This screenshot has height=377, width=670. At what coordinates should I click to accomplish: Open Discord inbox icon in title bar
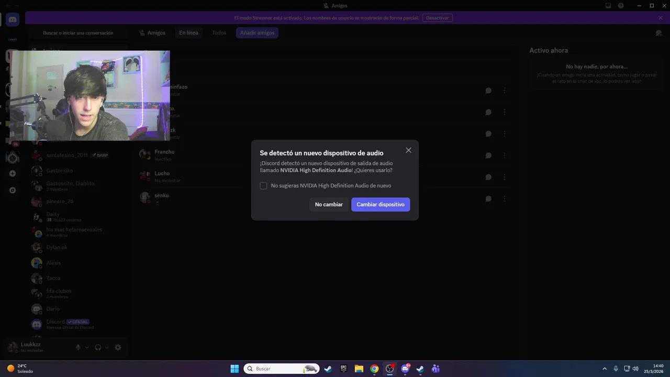tap(608, 6)
